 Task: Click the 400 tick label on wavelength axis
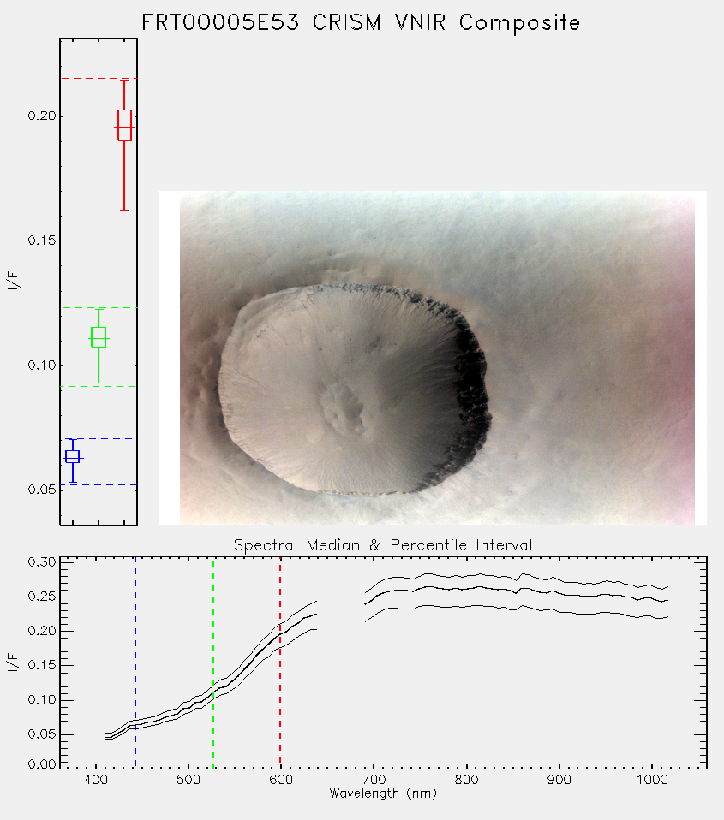point(96,780)
